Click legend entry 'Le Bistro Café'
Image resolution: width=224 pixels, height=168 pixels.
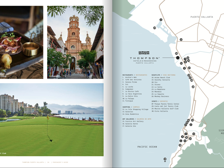(x=130, y=91)
